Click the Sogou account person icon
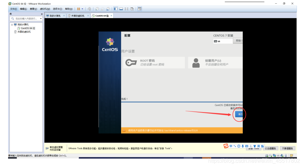Image resolution: width=303 pixels, height=167 pixels. (x=251, y=146)
